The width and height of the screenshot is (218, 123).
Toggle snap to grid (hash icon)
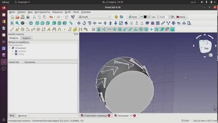[120, 29]
